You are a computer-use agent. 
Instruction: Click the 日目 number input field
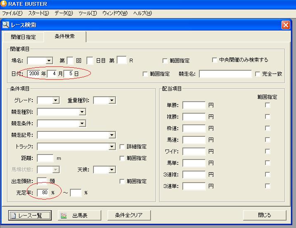click(90, 61)
